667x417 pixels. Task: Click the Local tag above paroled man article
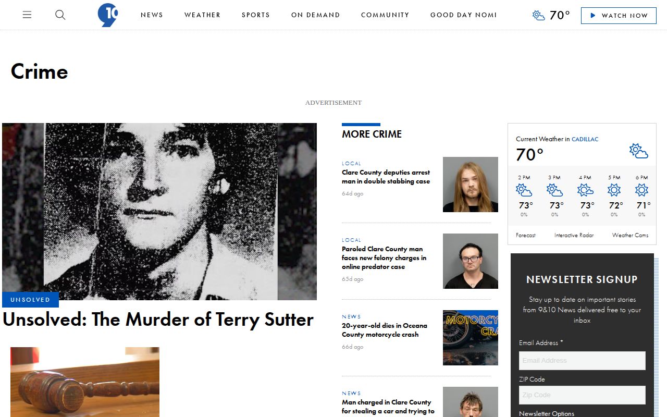coord(351,240)
